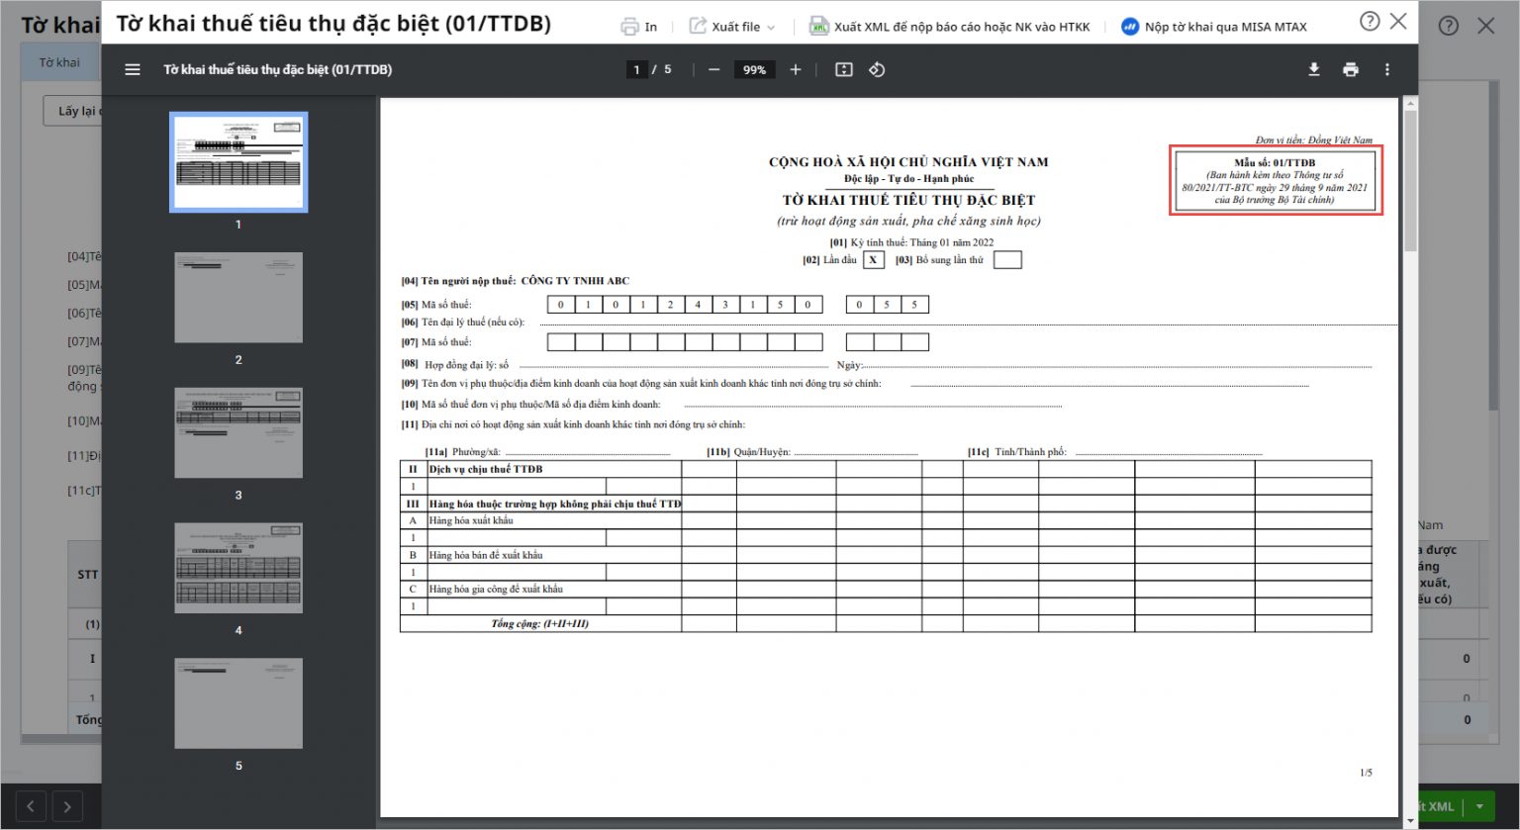The image size is (1520, 830).
Task: Open the help question mark icon
Action: tap(1370, 22)
